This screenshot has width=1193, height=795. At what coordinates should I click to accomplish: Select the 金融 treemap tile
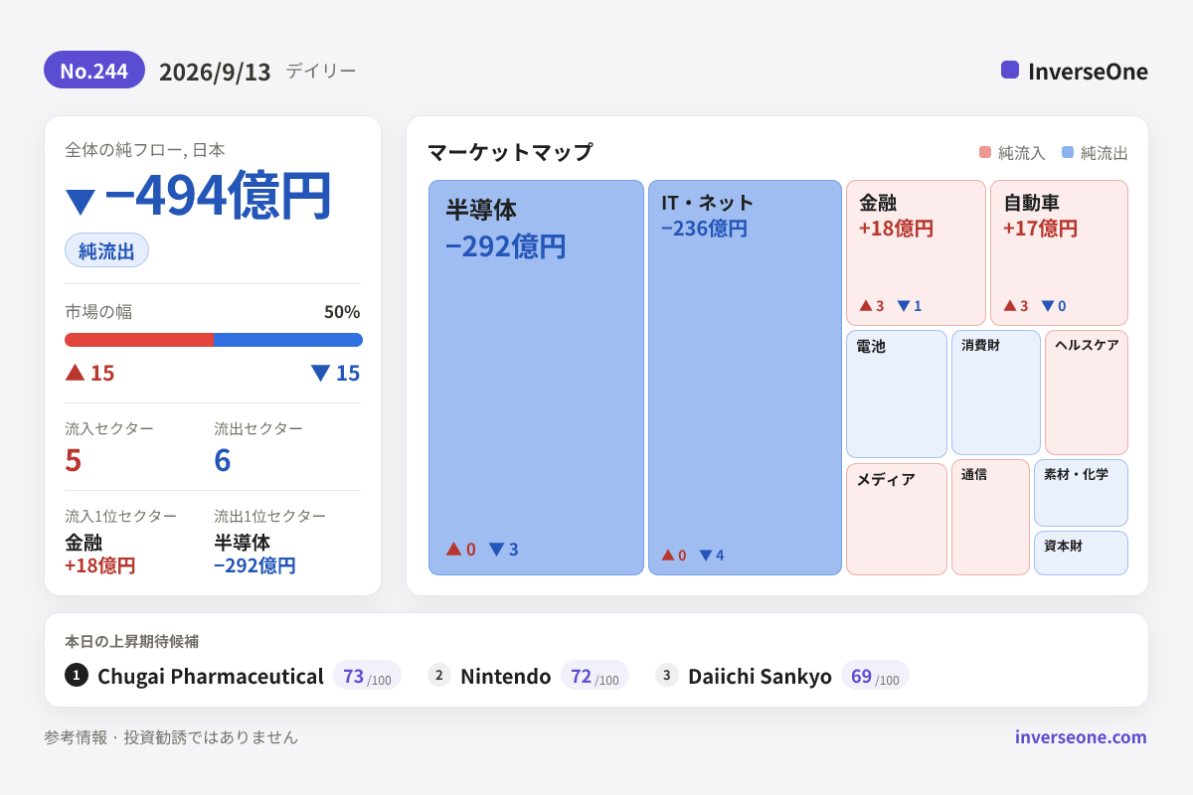click(x=916, y=252)
